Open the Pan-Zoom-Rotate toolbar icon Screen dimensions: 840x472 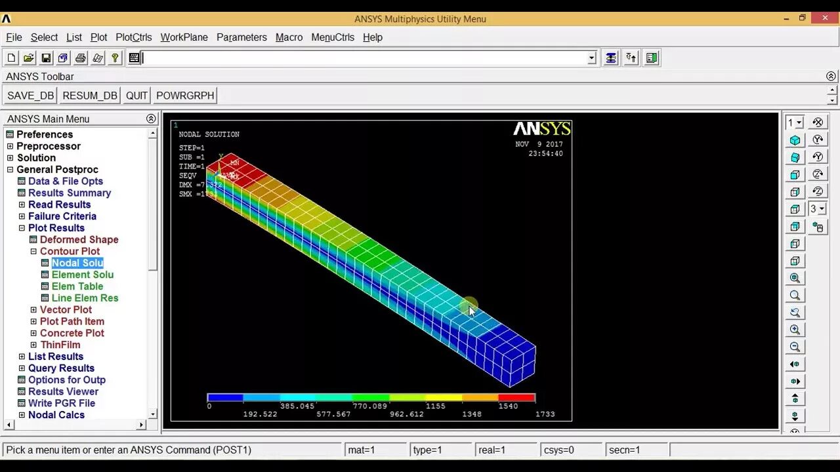(63, 58)
